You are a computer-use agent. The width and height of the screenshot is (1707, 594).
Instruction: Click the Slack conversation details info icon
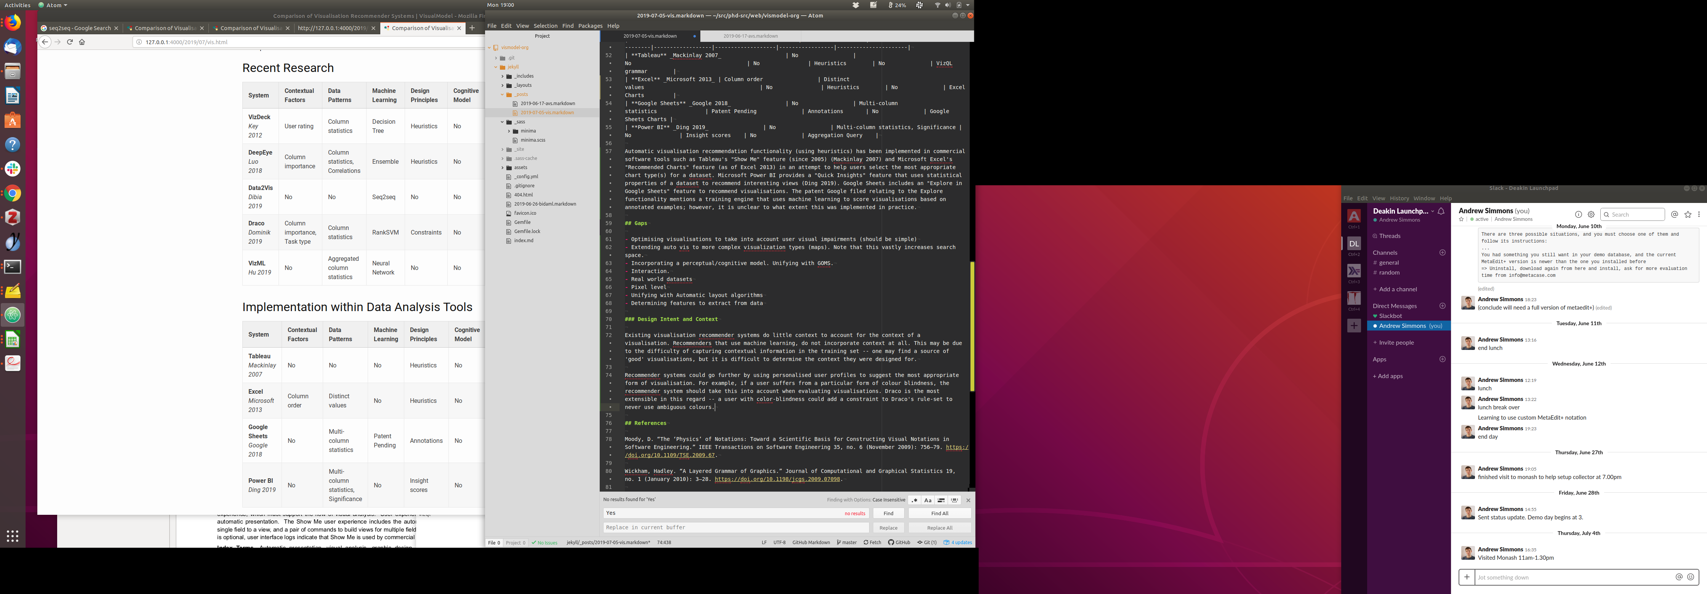coord(1579,214)
